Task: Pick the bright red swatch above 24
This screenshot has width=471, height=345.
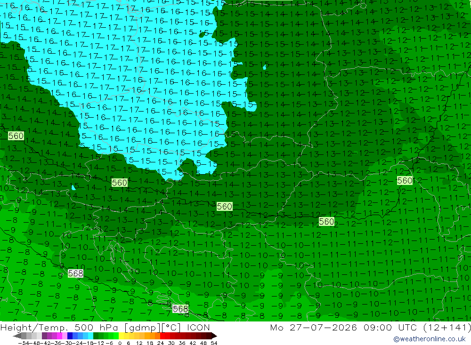Action: (x=162, y=336)
